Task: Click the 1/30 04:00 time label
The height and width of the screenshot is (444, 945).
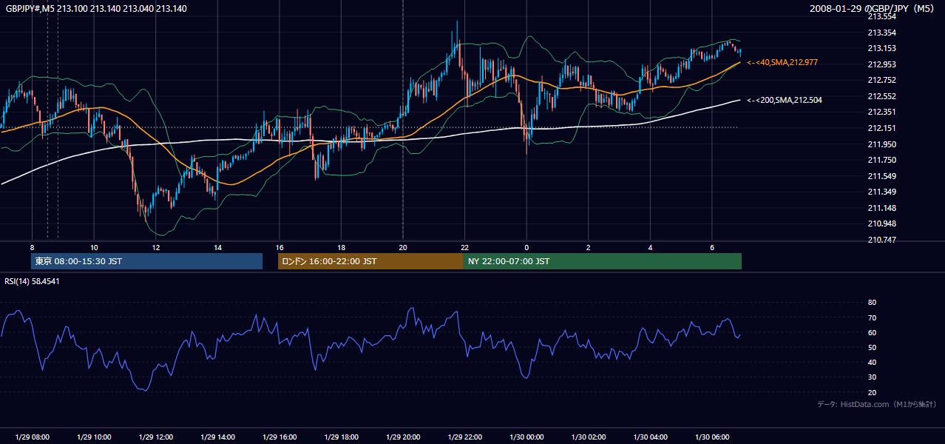Action: (649, 437)
